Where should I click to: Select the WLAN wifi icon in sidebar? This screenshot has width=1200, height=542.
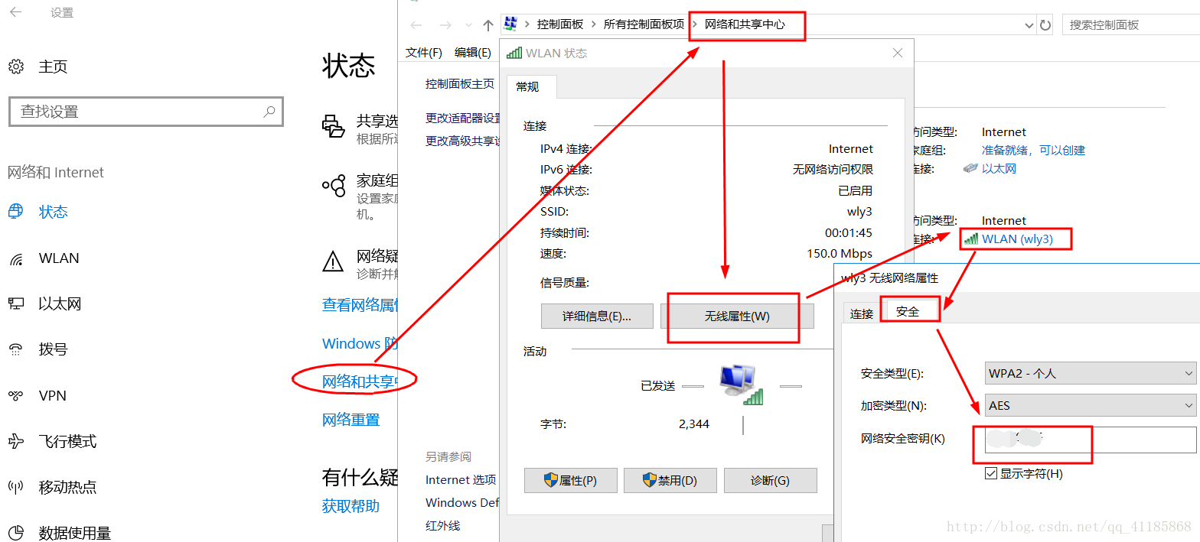[16, 258]
